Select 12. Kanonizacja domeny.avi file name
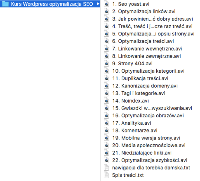 pos(145,86)
